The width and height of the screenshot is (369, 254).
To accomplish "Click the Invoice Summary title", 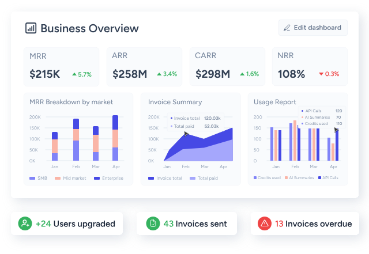I will click(175, 102).
